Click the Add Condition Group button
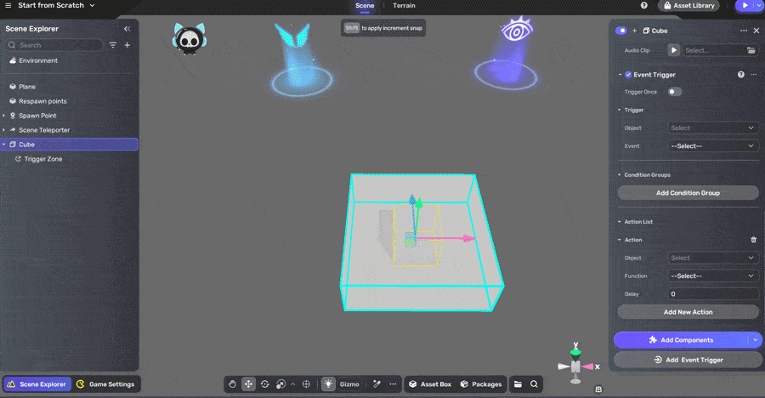765x398 pixels. pyautogui.click(x=688, y=193)
